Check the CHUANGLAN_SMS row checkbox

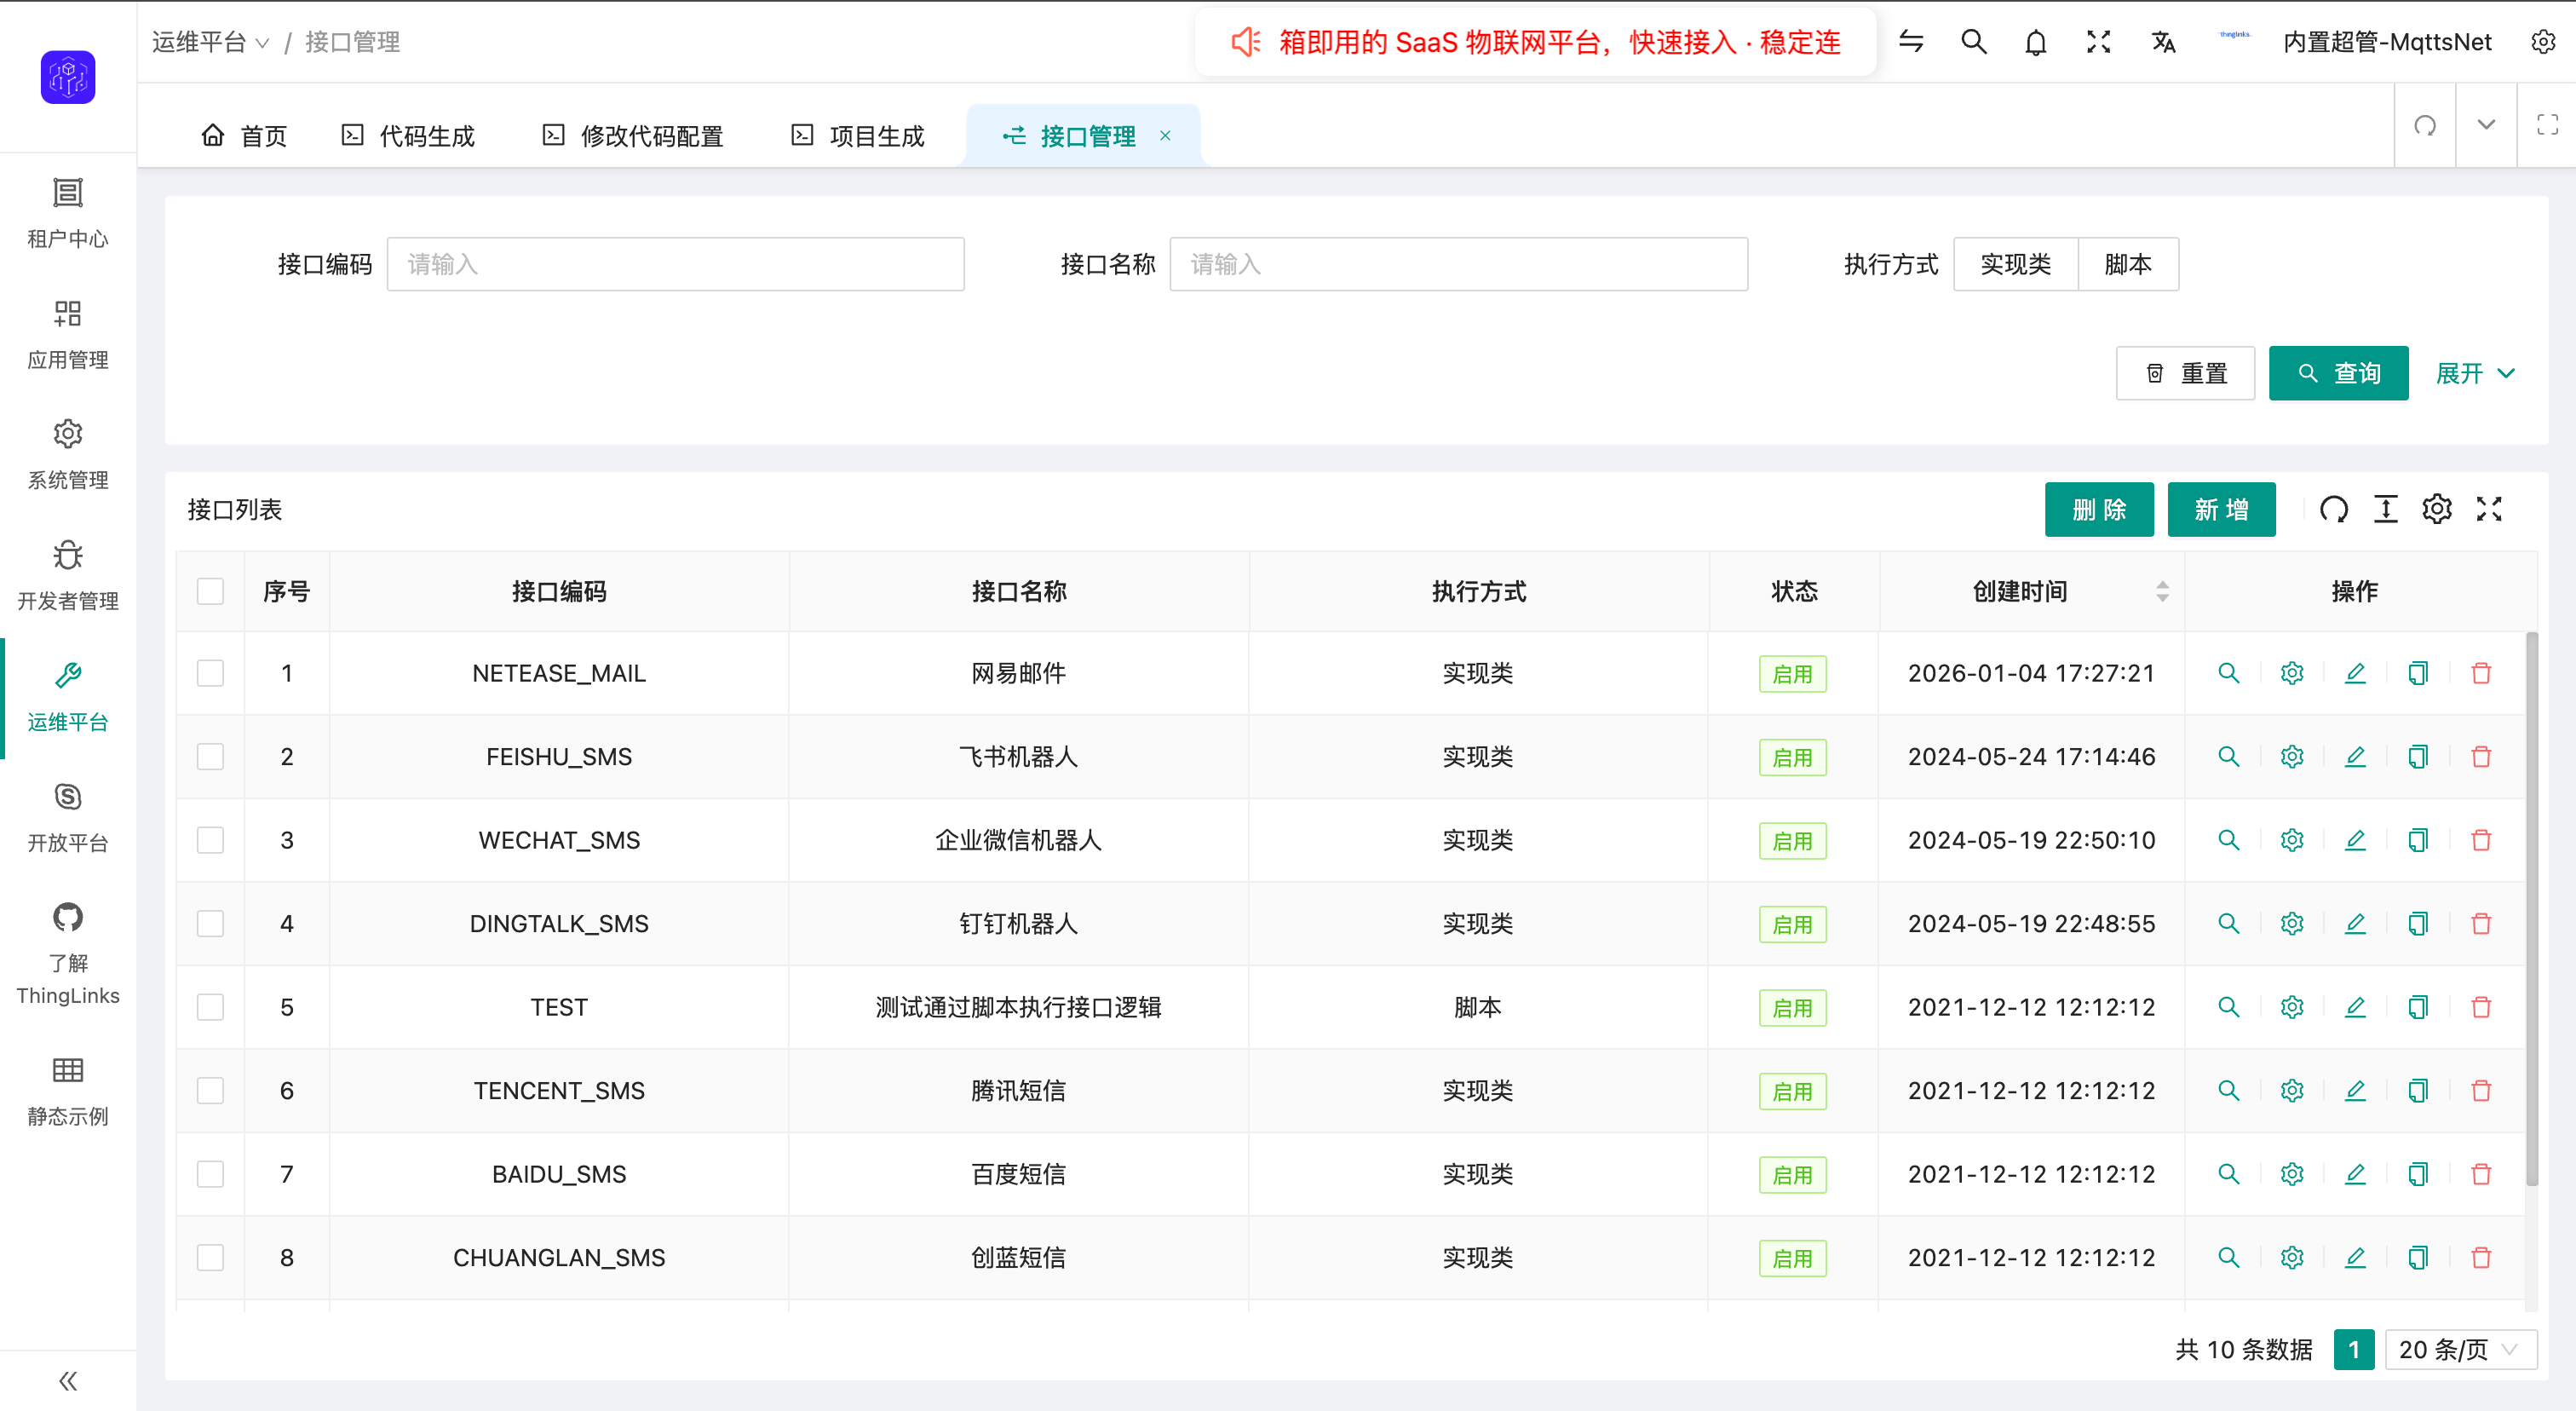point(210,1257)
